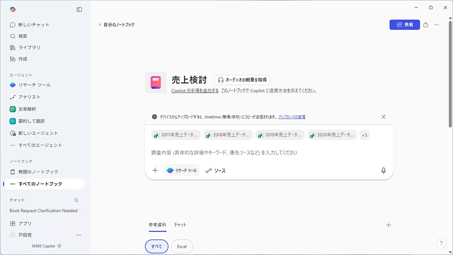Toggle the sidebar collapse icon
The width and height of the screenshot is (453, 255).
[x=79, y=9]
